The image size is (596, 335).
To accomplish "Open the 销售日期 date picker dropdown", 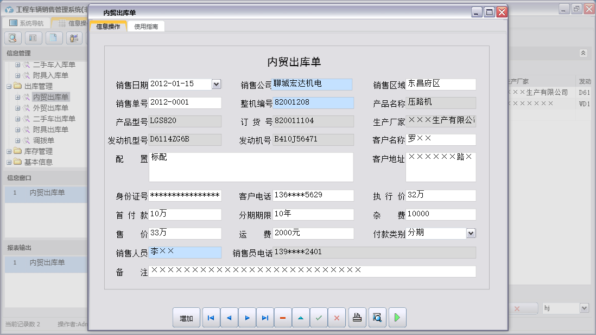I will pos(216,85).
